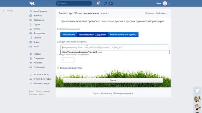
Task: Open the Игры gamepad icon
Action: pyautogui.click(x=31, y=46)
